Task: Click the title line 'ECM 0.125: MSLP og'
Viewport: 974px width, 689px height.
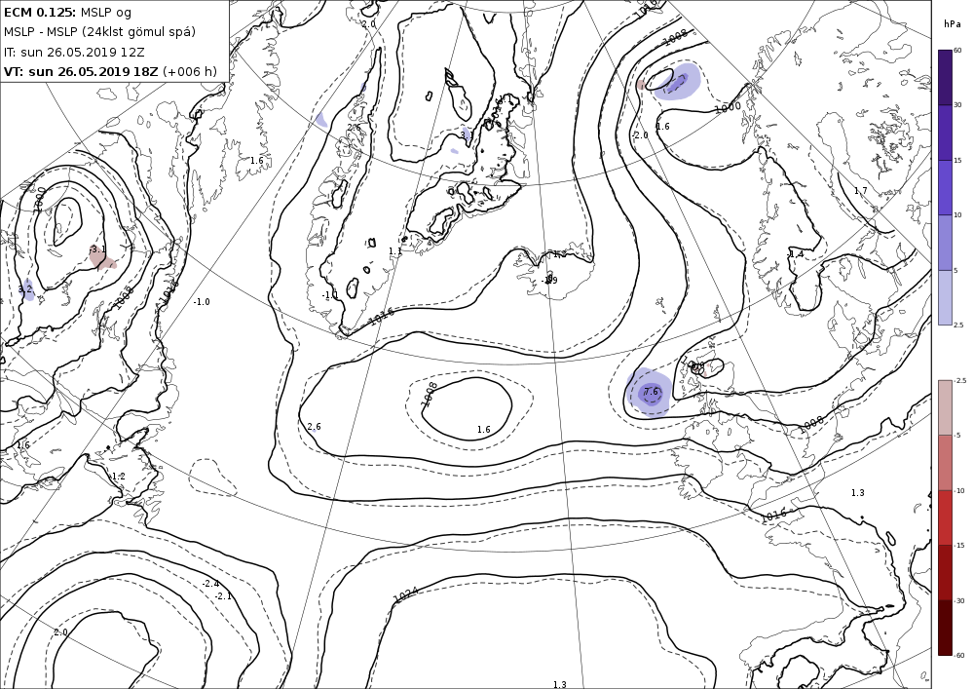Action: coord(68,12)
